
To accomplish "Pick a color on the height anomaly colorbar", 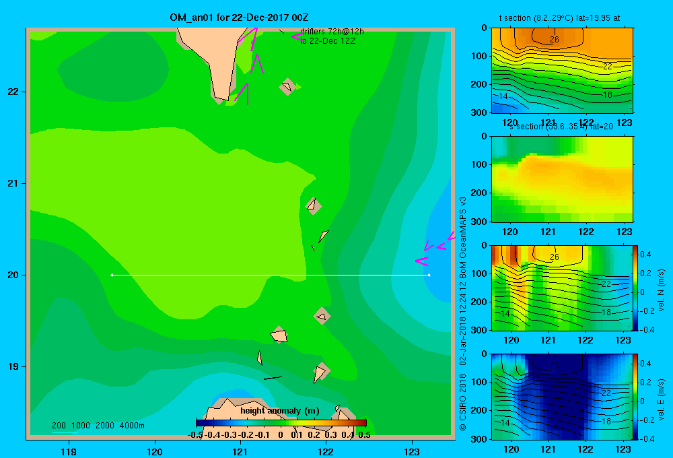I will coord(281,423).
